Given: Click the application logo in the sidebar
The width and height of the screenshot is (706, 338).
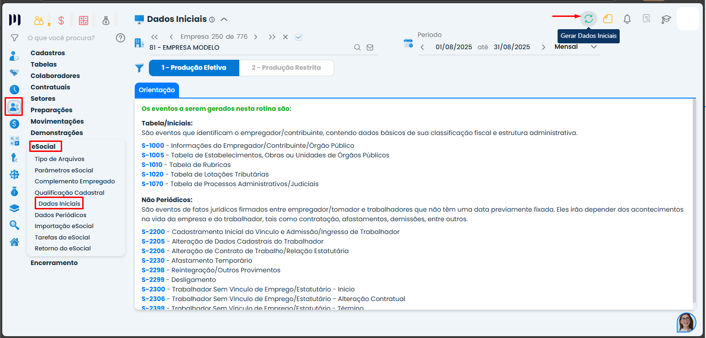Looking at the screenshot, I should 15,20.
